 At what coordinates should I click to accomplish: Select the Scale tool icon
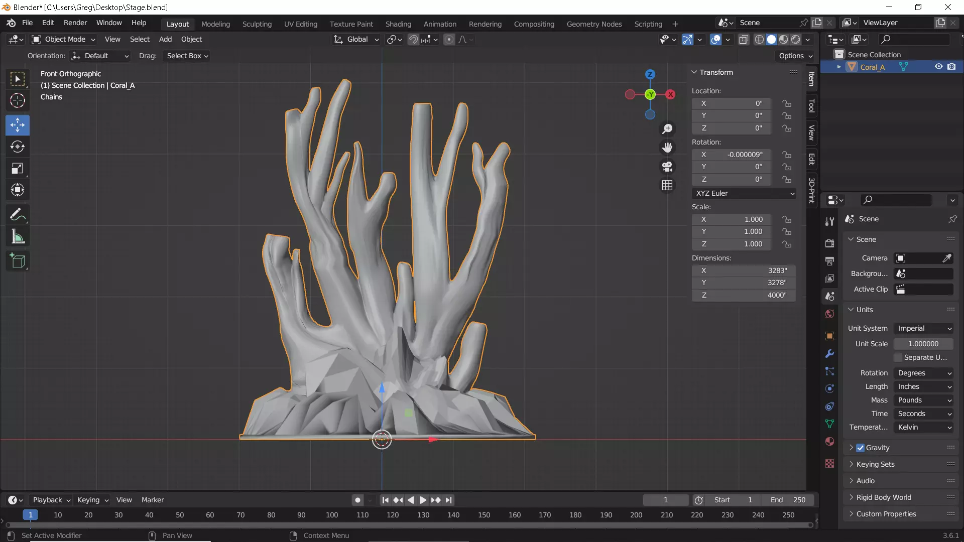(18, 169)
